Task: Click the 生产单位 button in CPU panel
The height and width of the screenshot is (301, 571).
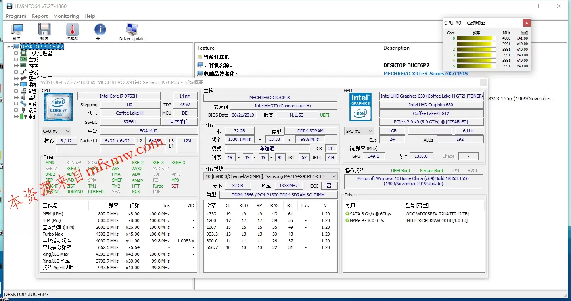Action: pyautogui.click(x=179, y=122)
